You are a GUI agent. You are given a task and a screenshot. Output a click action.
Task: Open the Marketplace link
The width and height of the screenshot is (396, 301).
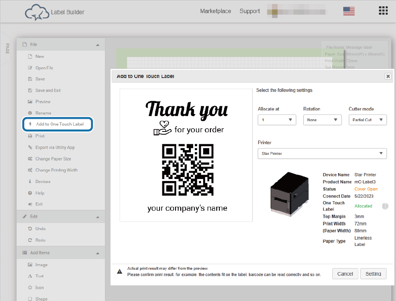point(215,11)
